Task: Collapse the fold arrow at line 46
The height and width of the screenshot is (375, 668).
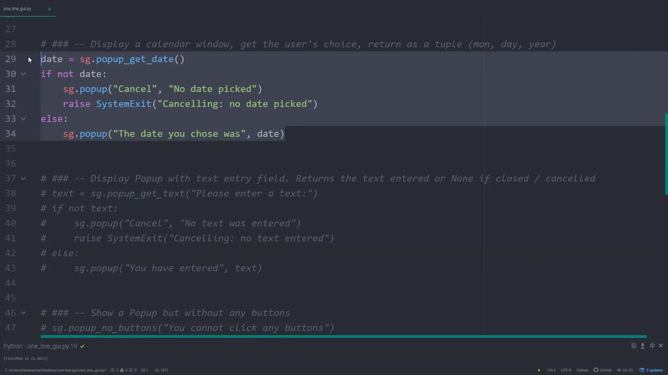Action: point(23,313)
